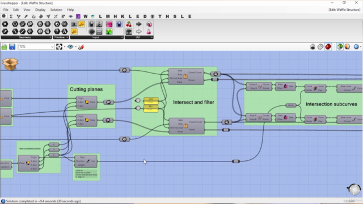Open the File menu
363x204 pixels.
[x=6, y=10]
